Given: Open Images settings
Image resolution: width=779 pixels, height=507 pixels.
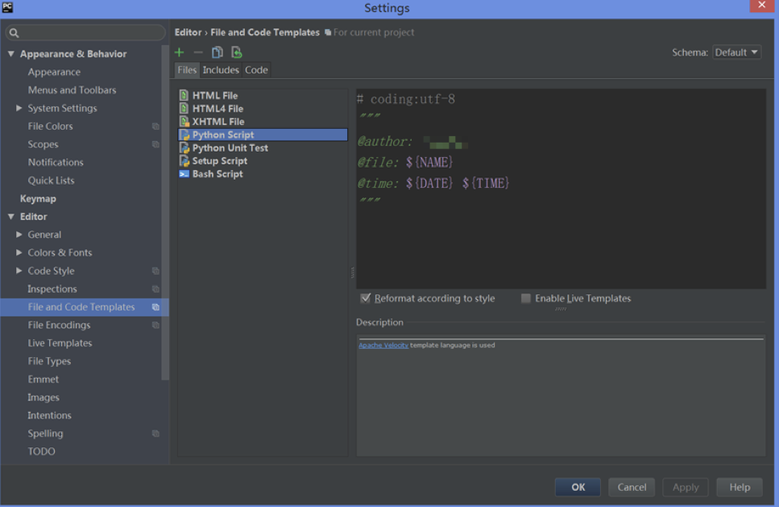Looking at the screenshot, I should coord(44,397).
